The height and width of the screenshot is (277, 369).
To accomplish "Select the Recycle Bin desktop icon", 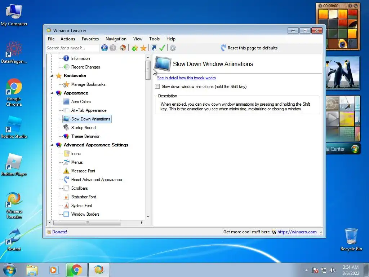I will (x=351, y=239).
